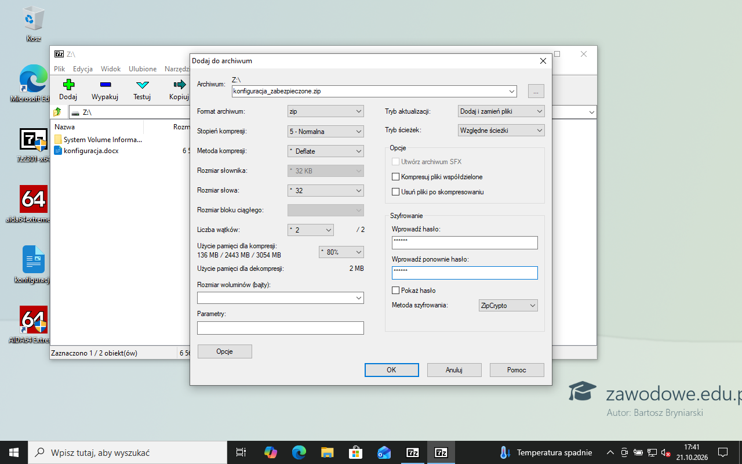Screen dimensions: 742x464
Task: Click the Parametry input field
Action: pyautogui.click(x=281, y=328)
